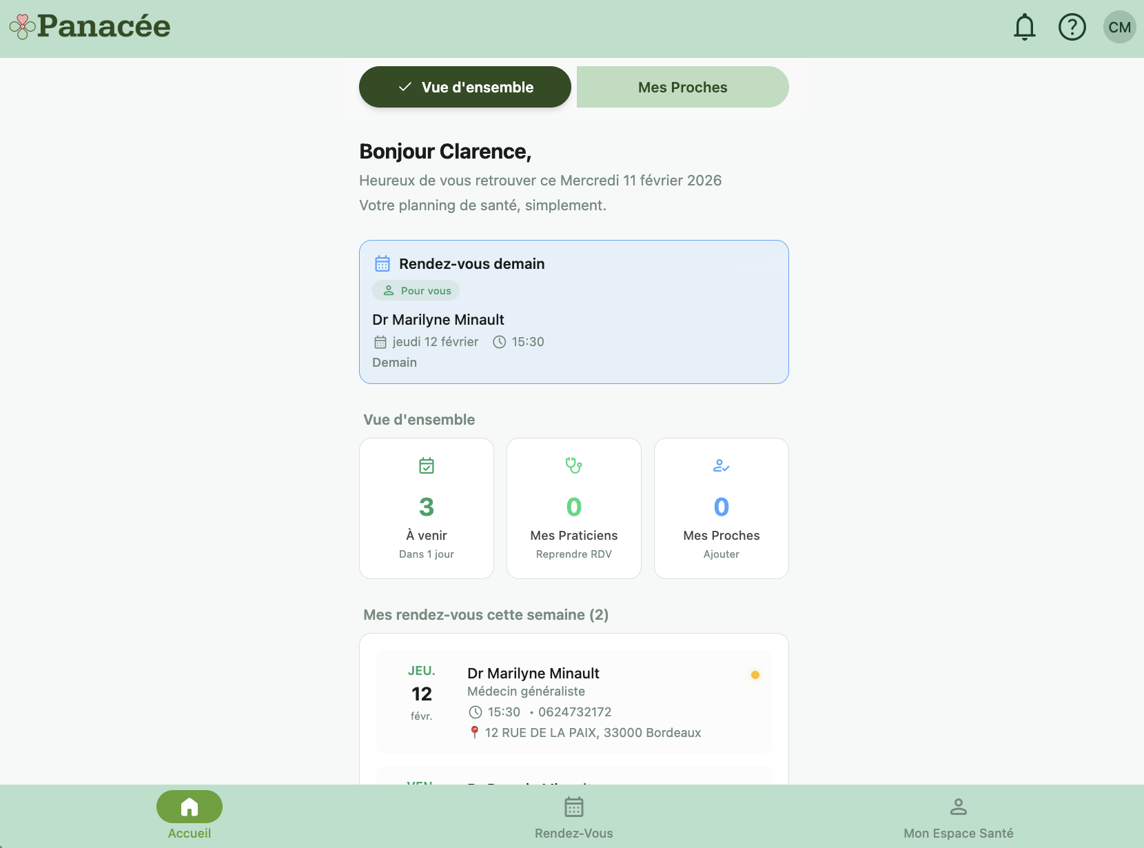
Task: Open the Rendez-vous demain card
Action: click(574, 312)
